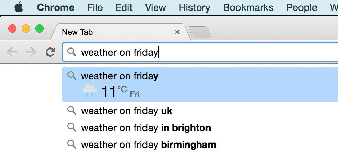Open the File menu
Viewport: 338px width, 154px height.
[95, 7]
